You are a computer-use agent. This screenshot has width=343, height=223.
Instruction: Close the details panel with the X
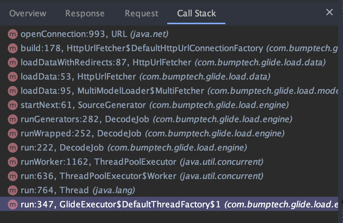coord(330,12)
